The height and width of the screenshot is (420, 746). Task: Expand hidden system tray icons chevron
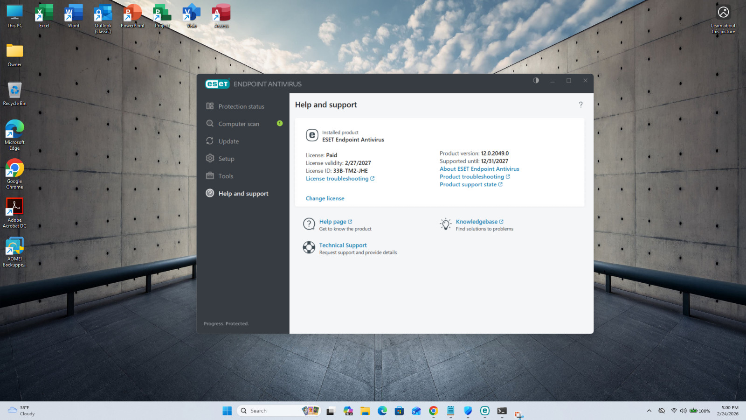(649, 411)
